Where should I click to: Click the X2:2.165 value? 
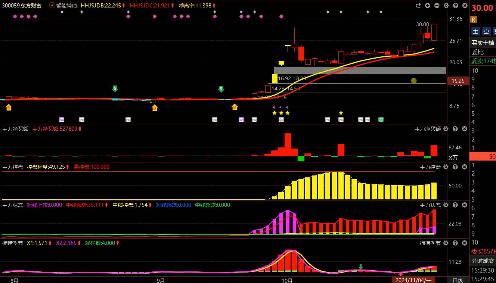tap(66, 243)
